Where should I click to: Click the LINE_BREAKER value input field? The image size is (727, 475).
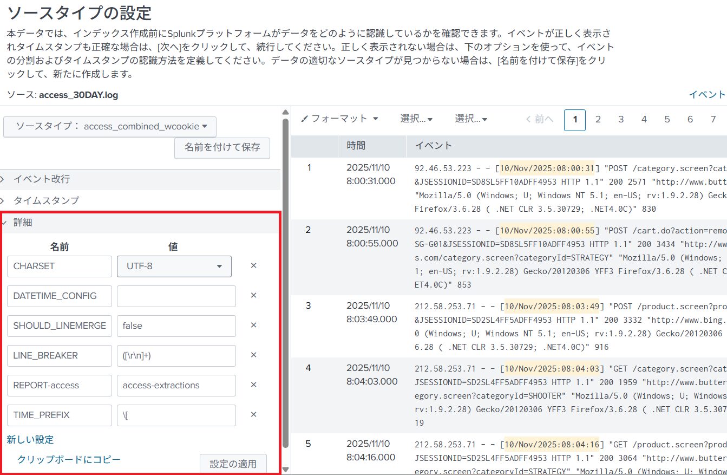tap(176, 356)
